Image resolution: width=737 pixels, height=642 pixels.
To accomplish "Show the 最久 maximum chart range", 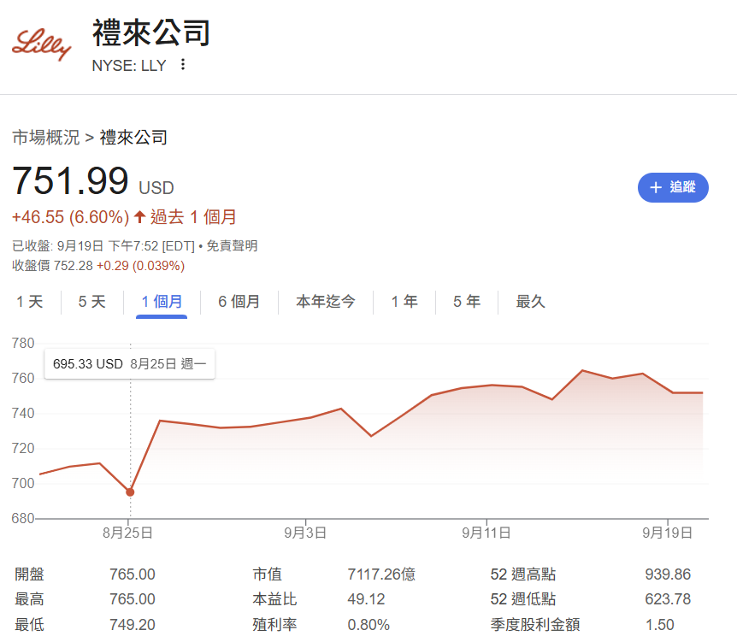I will tap(531, 302).
